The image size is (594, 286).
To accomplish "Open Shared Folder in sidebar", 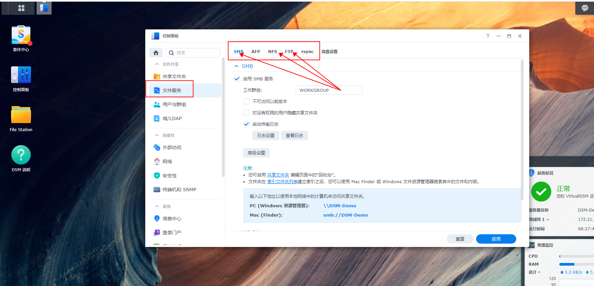I will (x=185, y=76).
